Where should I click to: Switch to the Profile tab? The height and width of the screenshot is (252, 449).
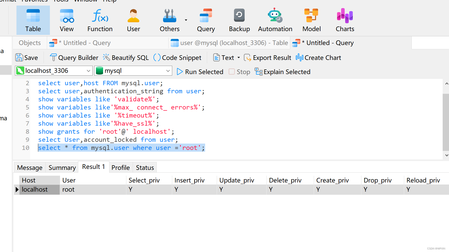(x=121, y=167)
